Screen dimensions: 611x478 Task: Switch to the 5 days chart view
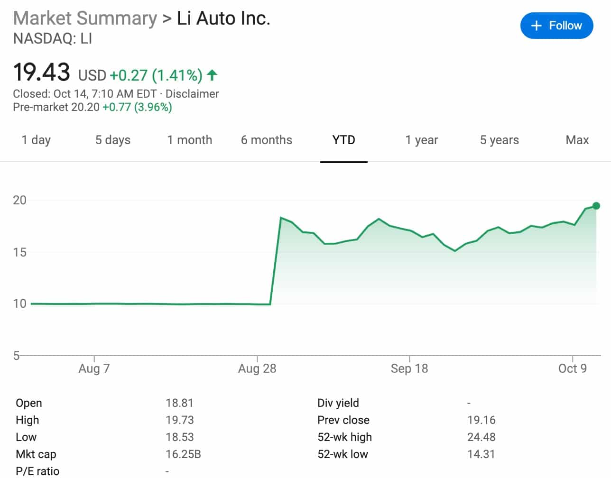click(112, 140)
